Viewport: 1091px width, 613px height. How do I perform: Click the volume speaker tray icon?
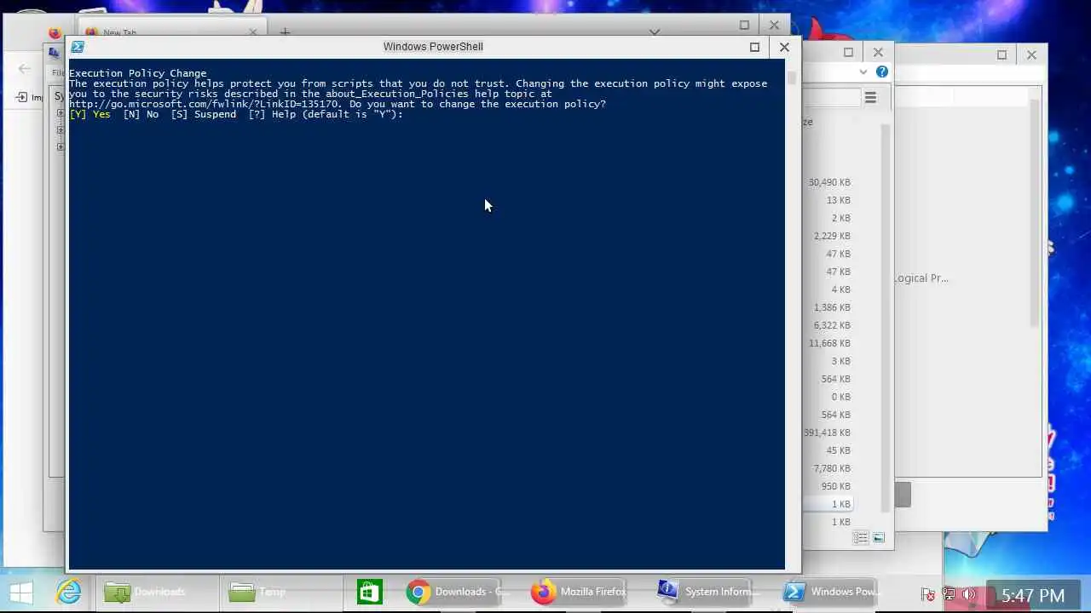coord(969,594)
